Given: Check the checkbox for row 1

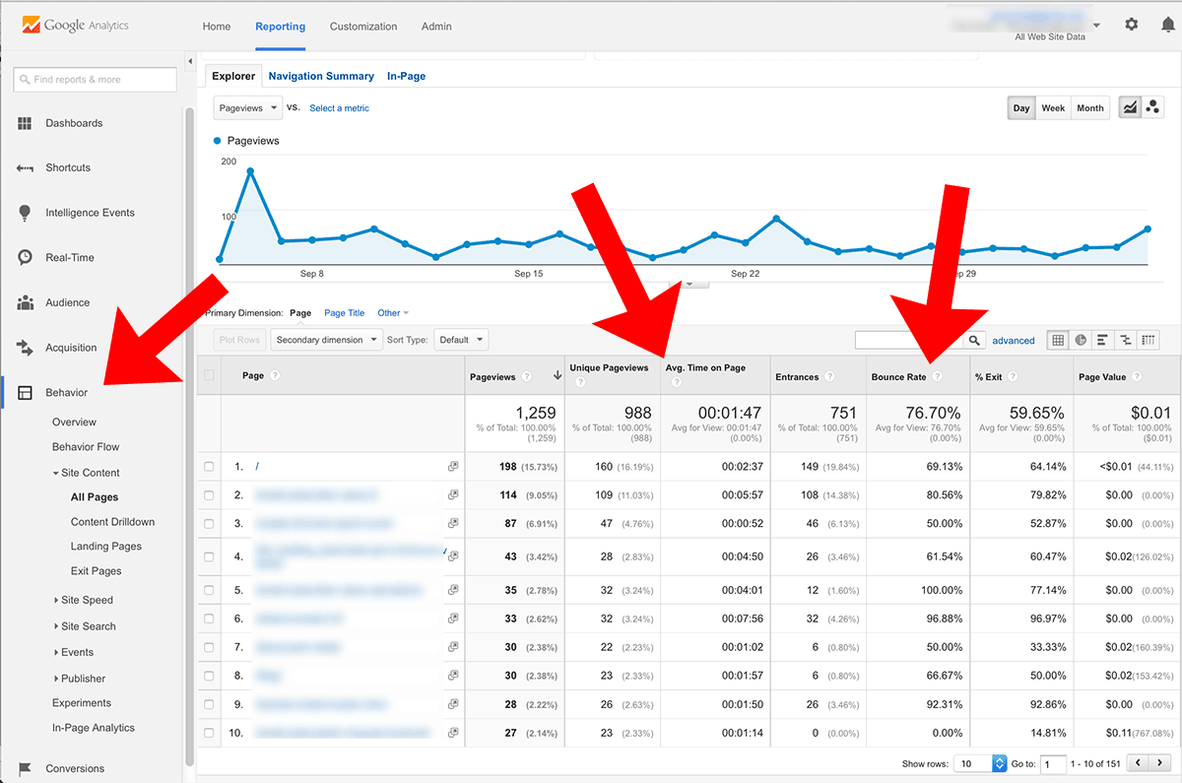Looking at the screenshot, I should pos(209,467).
